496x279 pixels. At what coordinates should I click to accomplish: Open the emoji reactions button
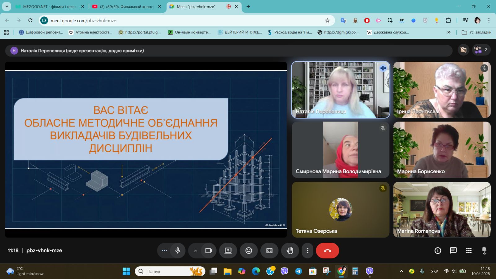click(x=249, y=250)
